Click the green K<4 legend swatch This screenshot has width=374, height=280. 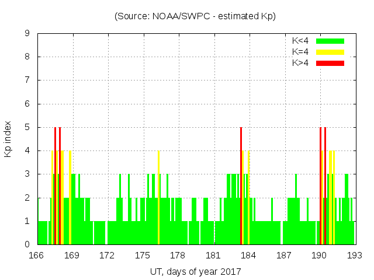click(x=330, y=41)
